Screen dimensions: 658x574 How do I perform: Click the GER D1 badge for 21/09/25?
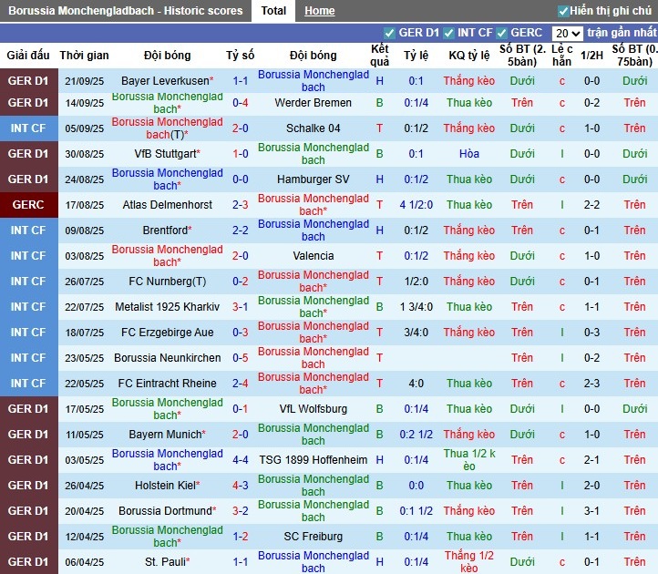[x=29, y=81]
